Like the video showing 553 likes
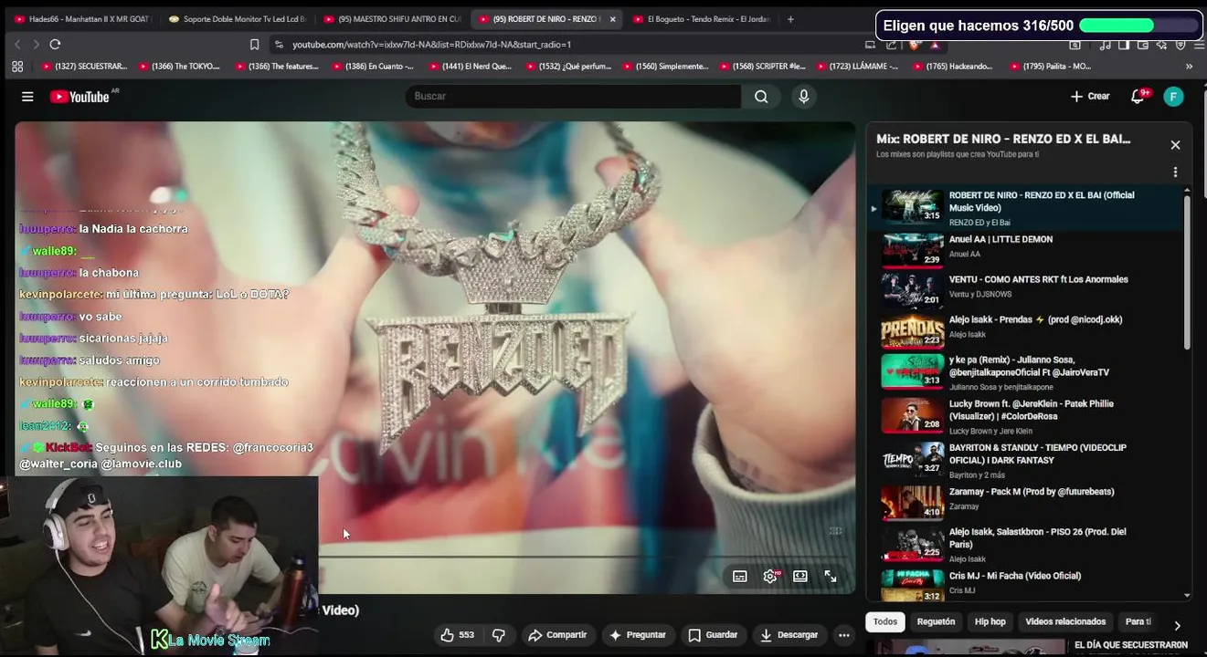 pos(457,635)
